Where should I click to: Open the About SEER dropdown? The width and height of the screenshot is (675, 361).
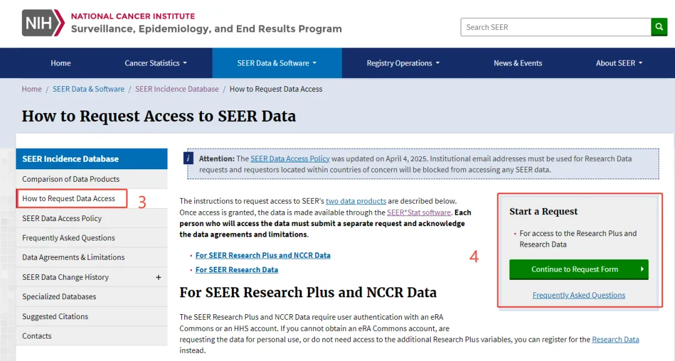tap(619, 63)
